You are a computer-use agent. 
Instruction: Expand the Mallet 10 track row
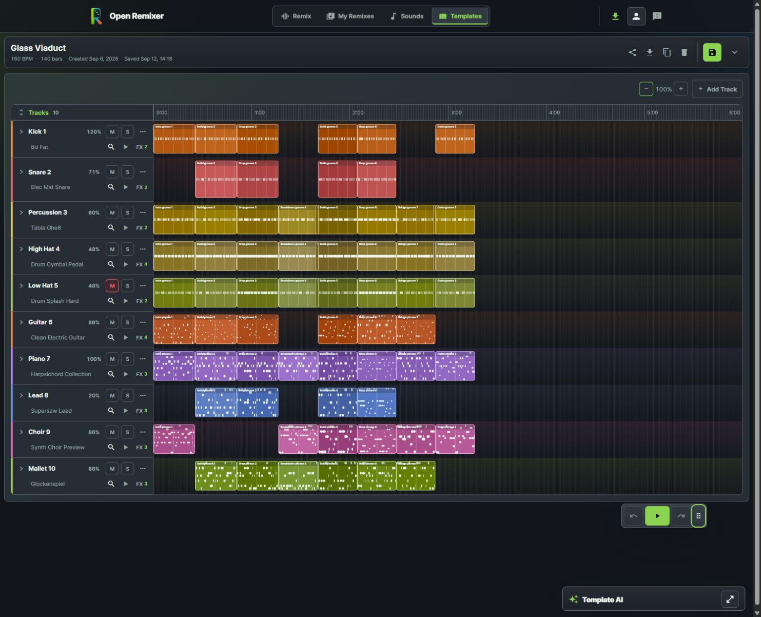pos(21,469)
